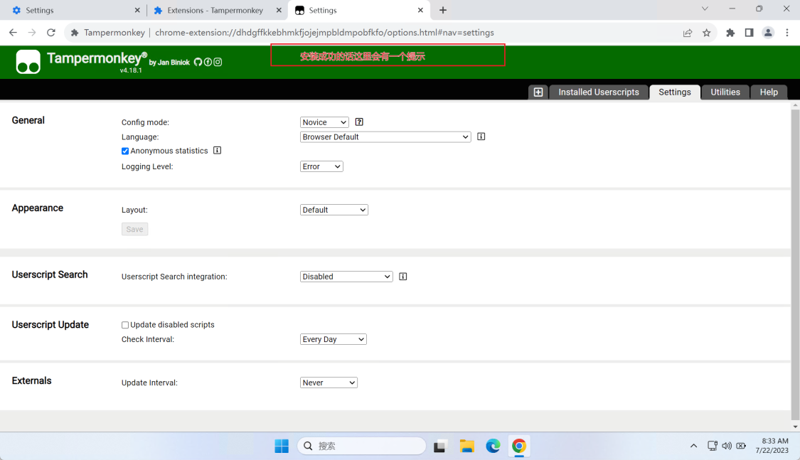
Task: Click the Appearance Save button
Action: point(134,229)
